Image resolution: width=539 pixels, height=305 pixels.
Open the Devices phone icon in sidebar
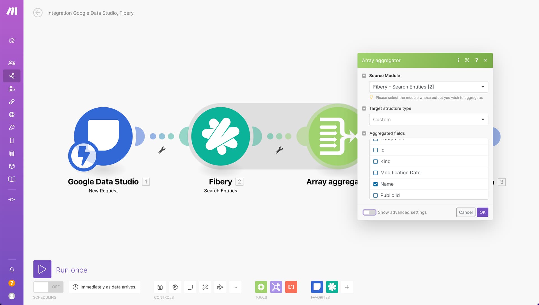click(12, 140)
